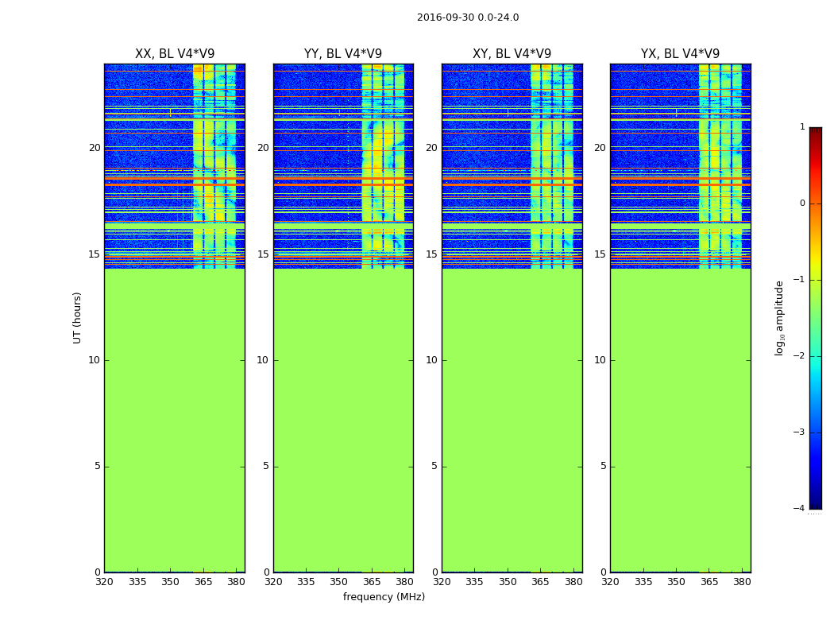Click the colorbar tick label 0
Image resolution: width=834 pixels, height=636 pixels.
tap(802, 204)
